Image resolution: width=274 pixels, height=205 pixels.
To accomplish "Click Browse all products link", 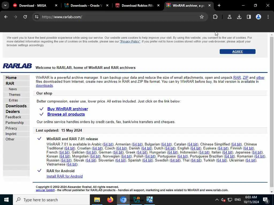I will point(66,114).
